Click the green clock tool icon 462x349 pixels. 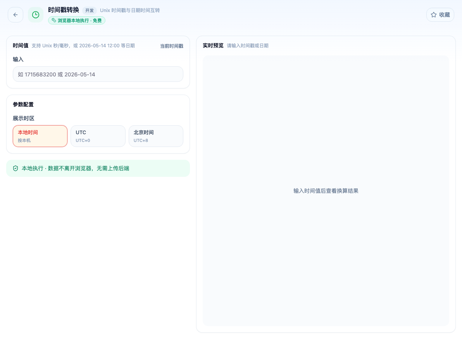(x=36, y=15)
